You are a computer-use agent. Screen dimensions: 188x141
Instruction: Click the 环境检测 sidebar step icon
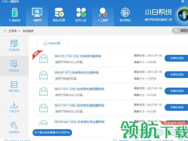tap(14, 43)
